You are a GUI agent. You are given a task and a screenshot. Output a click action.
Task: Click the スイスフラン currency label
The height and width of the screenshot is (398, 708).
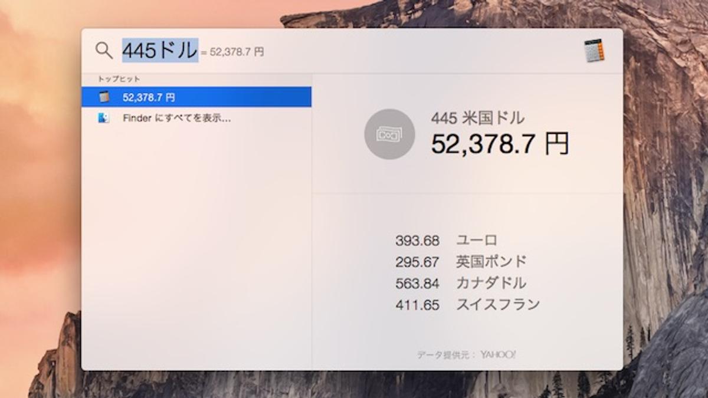pos(498,305)
